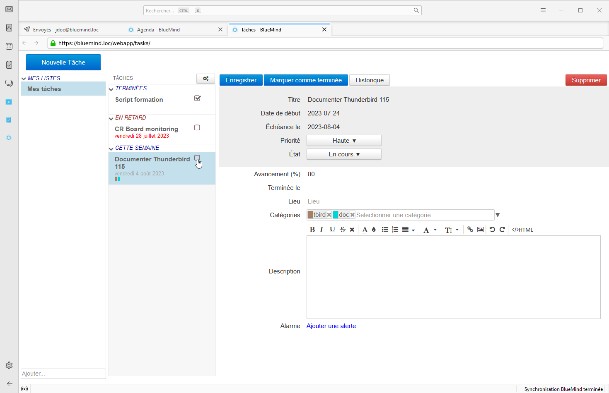The height and width of the screenshot is (393, 609).
Task: Switch to the Envoyés mail tab
Action: pyautogui.click(x=65, y=30)
